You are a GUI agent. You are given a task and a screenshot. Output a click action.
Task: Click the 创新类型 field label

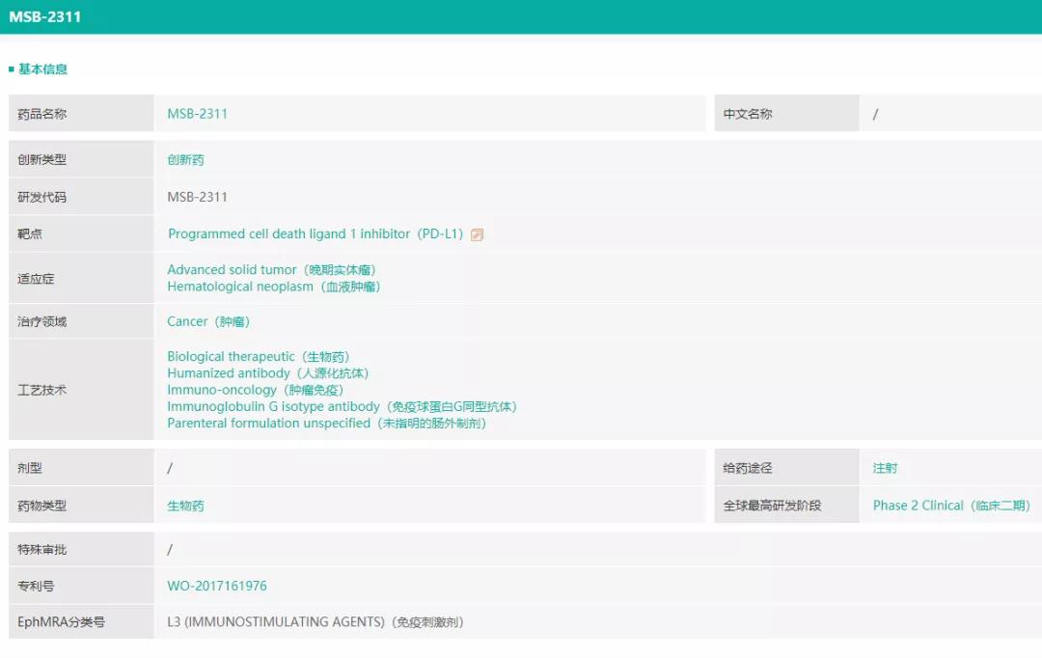click(41, 159)
